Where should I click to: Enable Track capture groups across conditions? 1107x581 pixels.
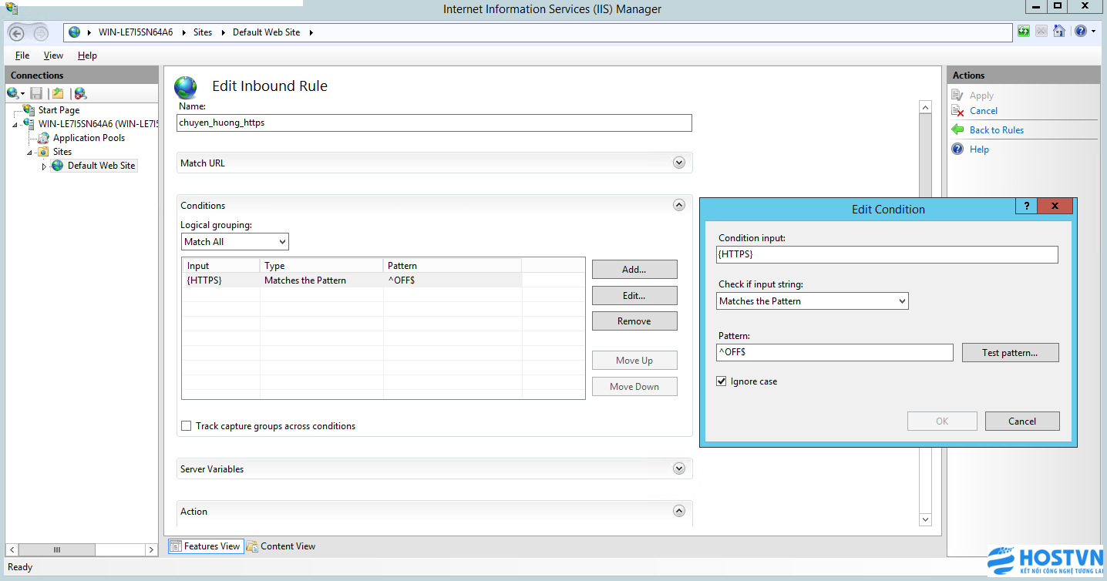(186, 426)
